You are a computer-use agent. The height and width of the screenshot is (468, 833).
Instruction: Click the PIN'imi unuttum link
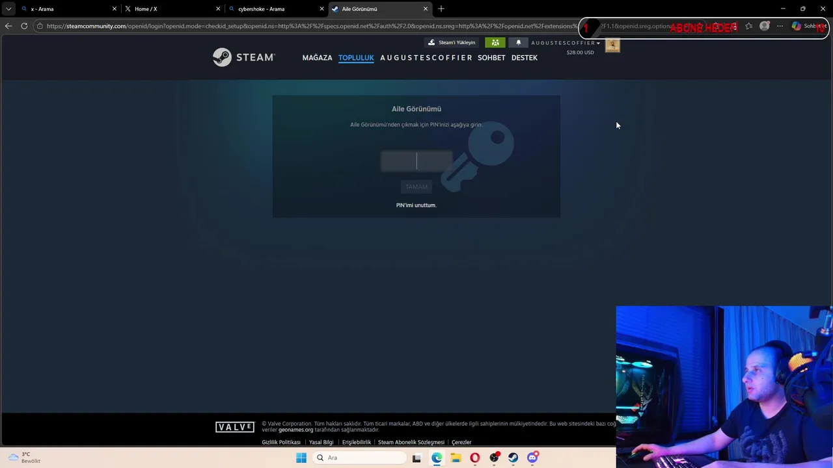pyautogui.click(x=416, y=205)
